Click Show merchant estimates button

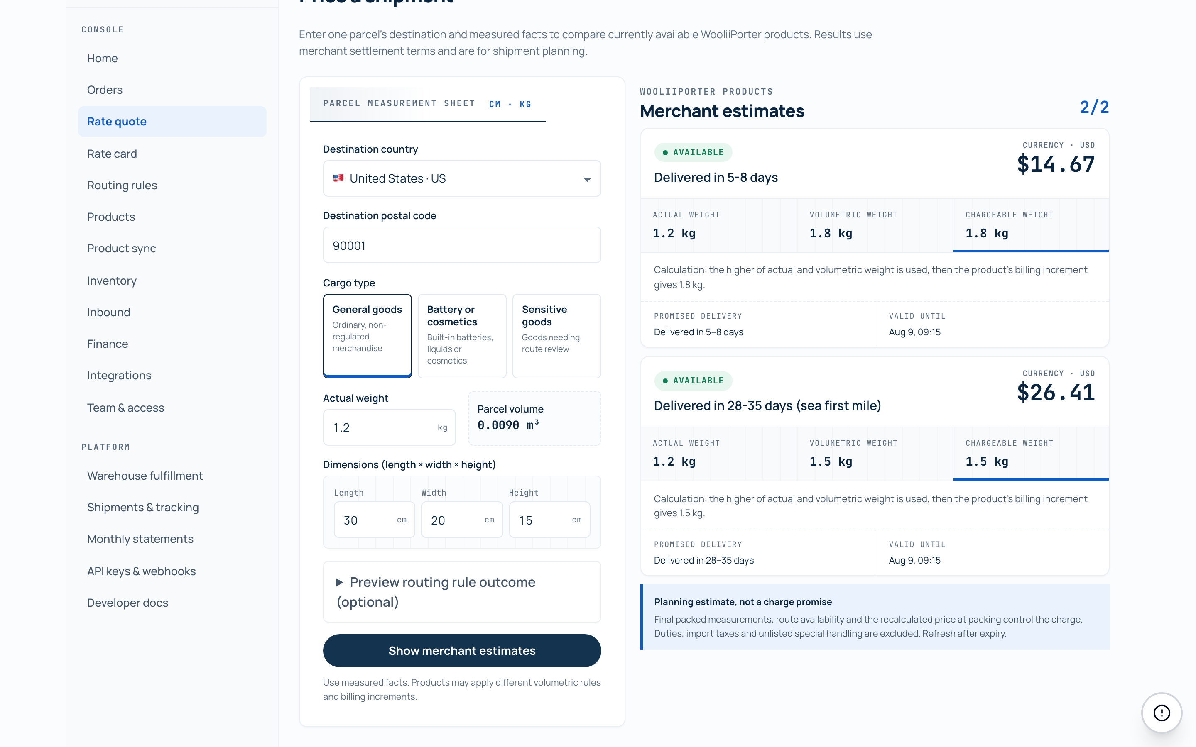(462, 650)
